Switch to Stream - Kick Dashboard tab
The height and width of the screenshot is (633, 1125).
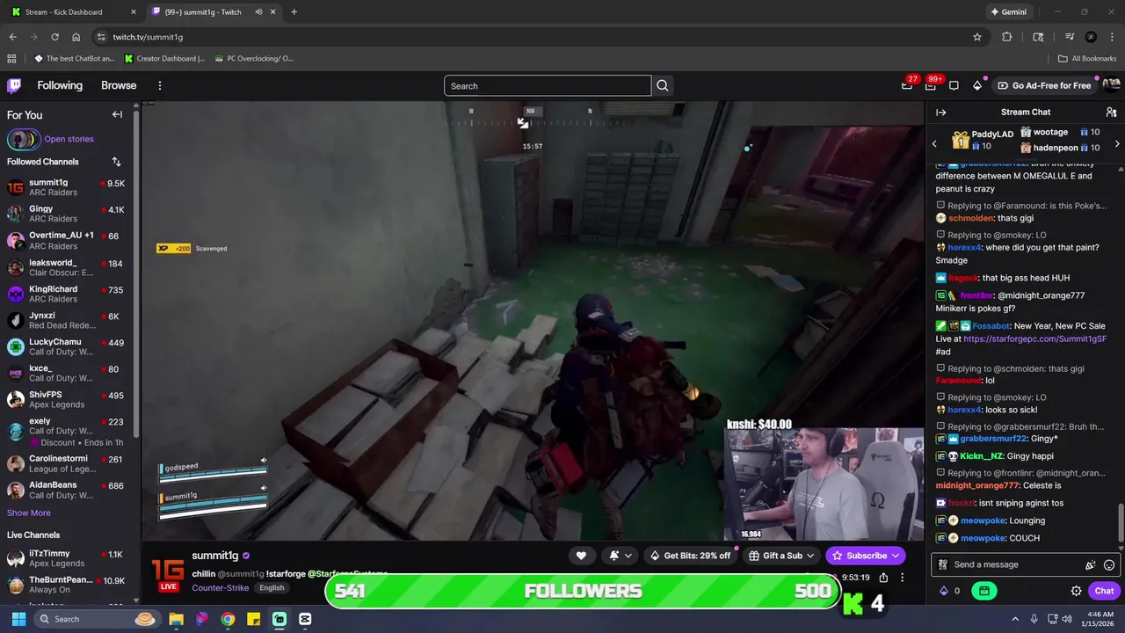(x=72, y=12)
